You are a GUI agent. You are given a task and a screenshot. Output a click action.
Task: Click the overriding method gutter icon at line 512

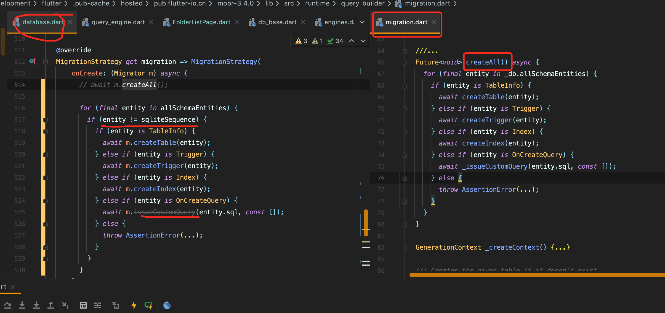(x=32, y=61)
